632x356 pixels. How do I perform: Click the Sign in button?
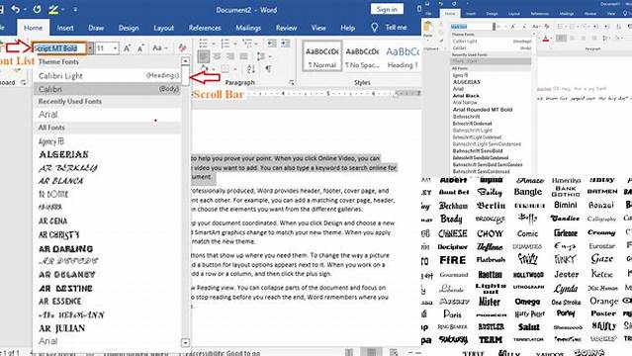(x=387, y=9)
